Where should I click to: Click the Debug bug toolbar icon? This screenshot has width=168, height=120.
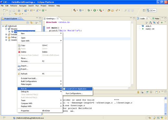pyautogui.click(x=89, y=10)
